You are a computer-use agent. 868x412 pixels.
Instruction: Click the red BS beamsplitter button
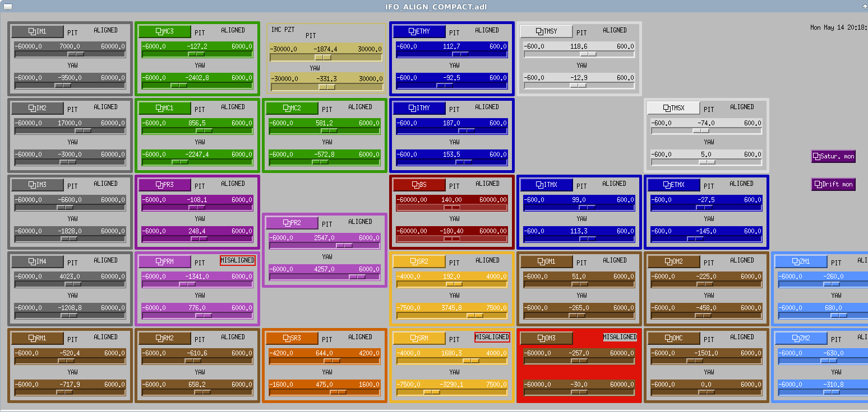coord(419,185)
